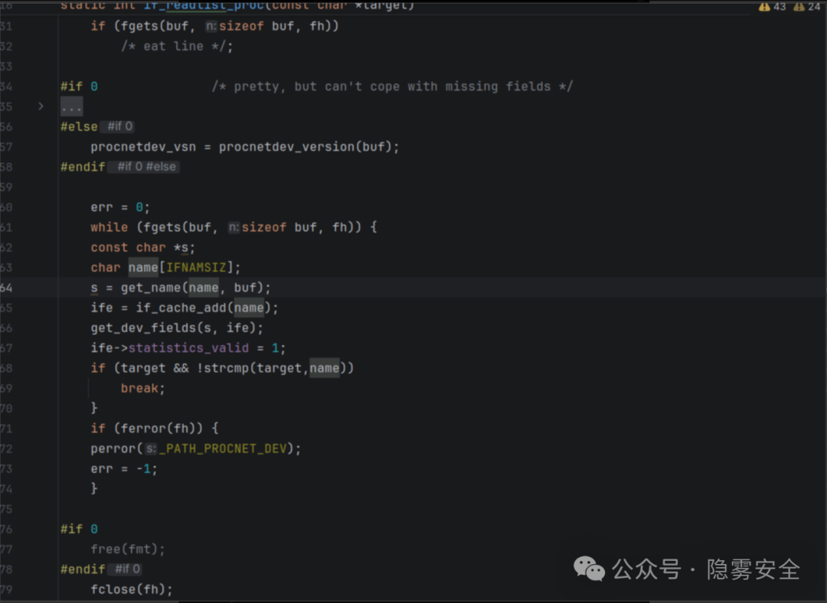Expand the folded region chevron in the gutter

pos(41,106)
